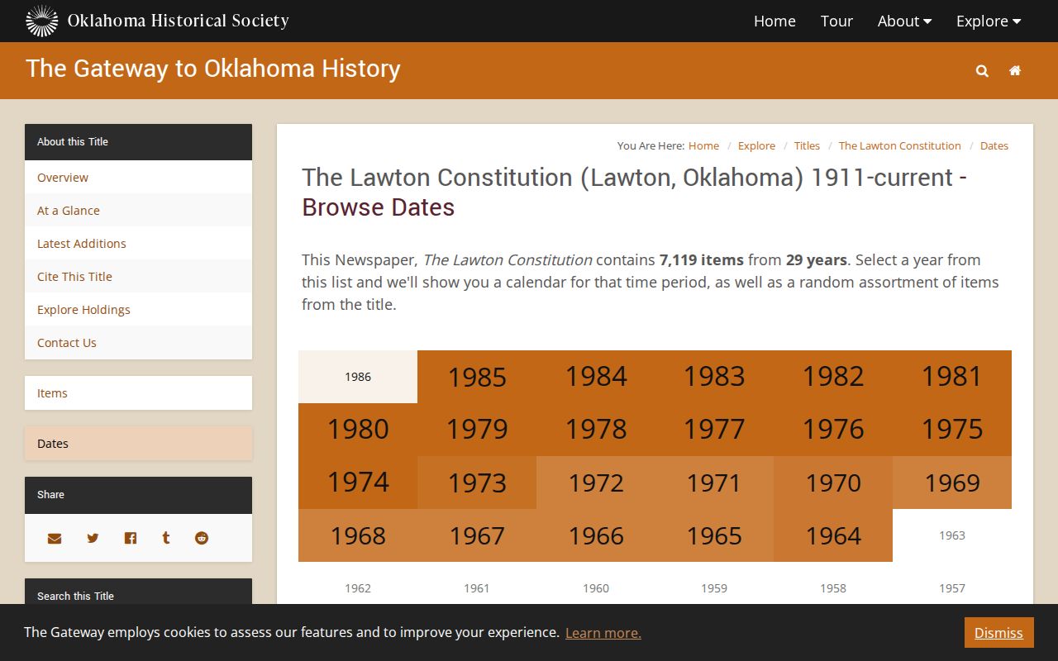Select year 1986 in the date grid
The image size is (1058, 661).
[358, 377]
